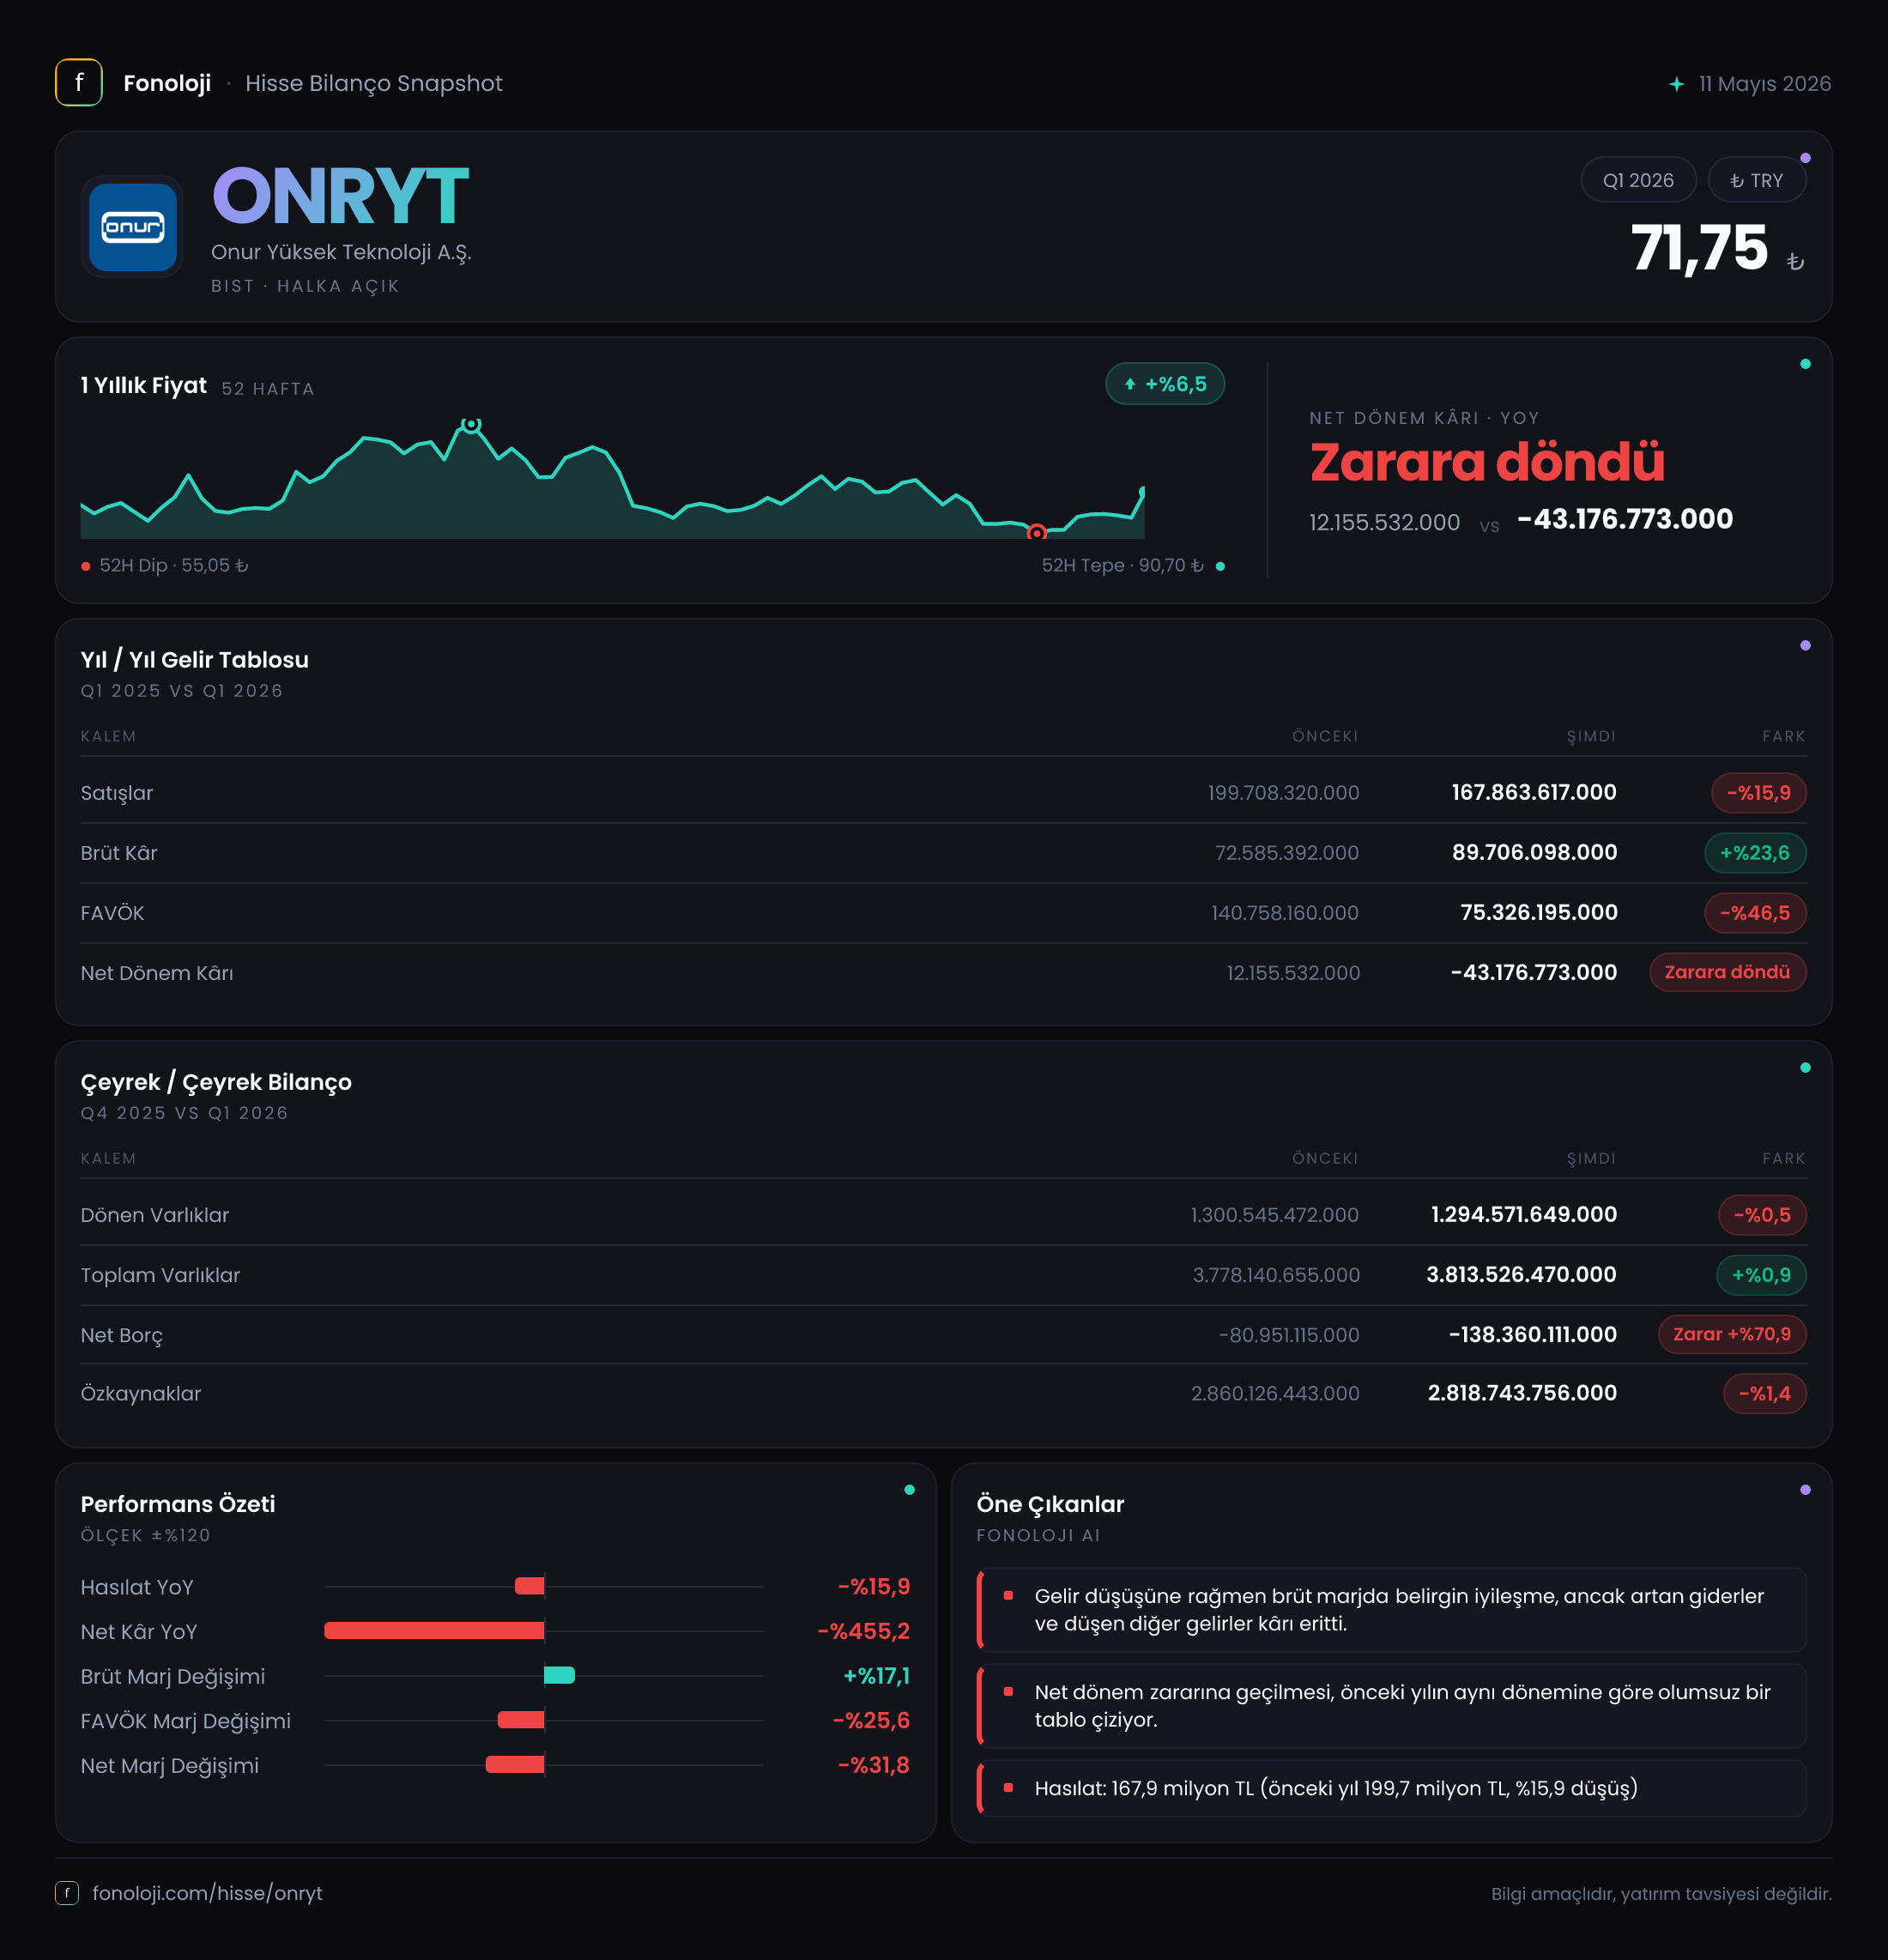Click the 'Yıl / Yıl Gelir Tablosu' section heading

click(x=195, y=660)
